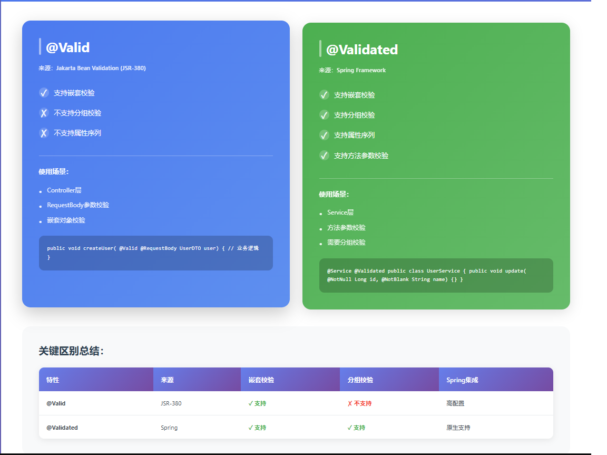Click 不支持属性序列 text in @Valid card

click(x=77, y=133)
